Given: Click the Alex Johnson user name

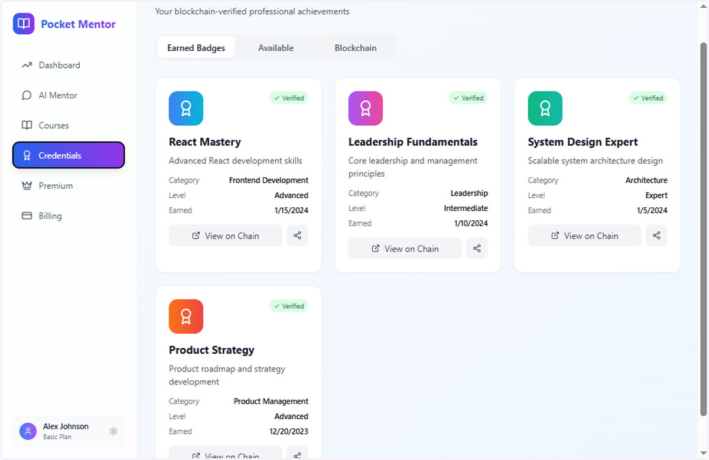Looking at the screenshot, I should 66,426.
